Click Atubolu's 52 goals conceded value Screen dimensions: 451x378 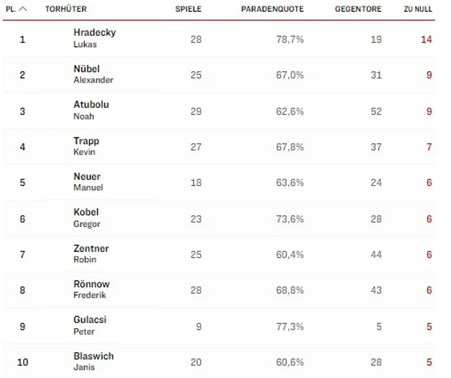click(376, 111)
